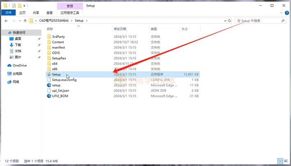The height and width of the screenshot is (166, 291).
Task: Click the forward navigation arrow
Action: click(x=14, y=21)
